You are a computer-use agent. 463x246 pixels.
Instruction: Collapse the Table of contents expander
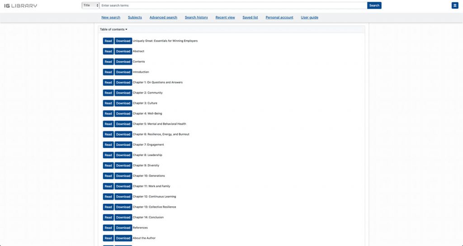(113, 29)
